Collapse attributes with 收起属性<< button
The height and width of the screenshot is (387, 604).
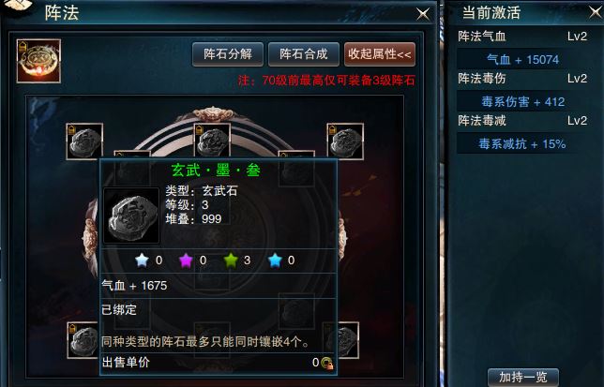(x=380, y=54)
